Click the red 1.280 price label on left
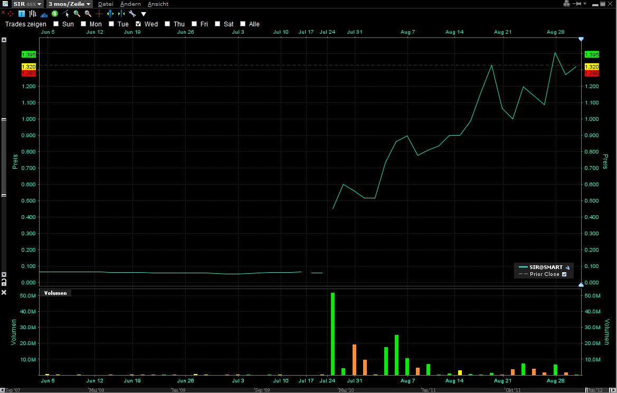 (x=29, y=73)
